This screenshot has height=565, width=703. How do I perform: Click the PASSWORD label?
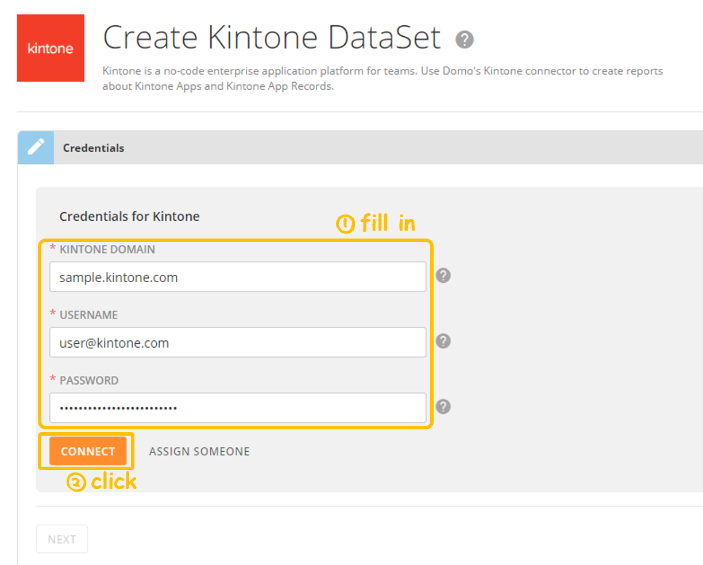click(x=89, y=380)
